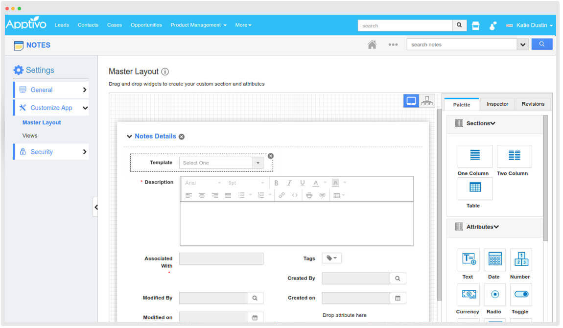
Task: Open Views under Customize App
Action: 30,136
